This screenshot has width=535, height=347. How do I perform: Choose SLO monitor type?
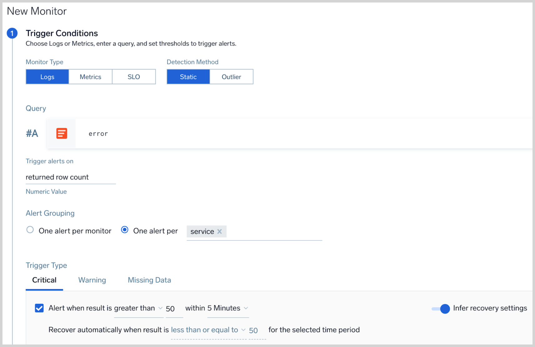134,77
